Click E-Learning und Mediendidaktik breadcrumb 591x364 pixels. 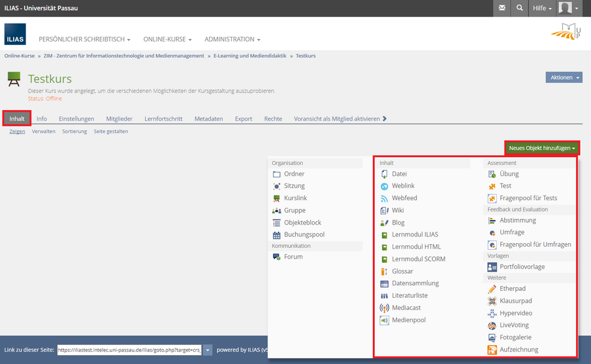coord(250,56)
